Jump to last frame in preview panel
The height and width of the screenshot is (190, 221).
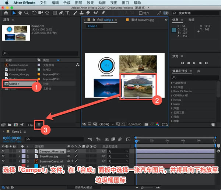[207, 63]
